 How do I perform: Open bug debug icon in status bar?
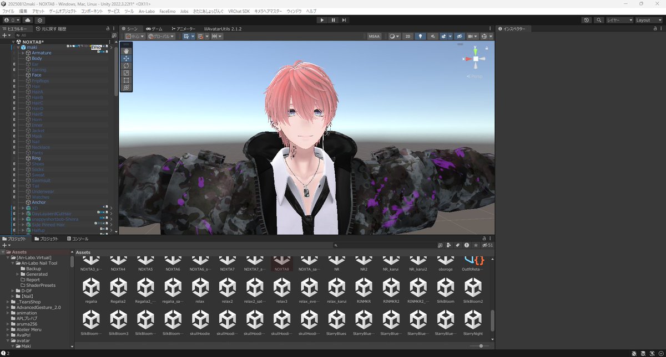634,353
